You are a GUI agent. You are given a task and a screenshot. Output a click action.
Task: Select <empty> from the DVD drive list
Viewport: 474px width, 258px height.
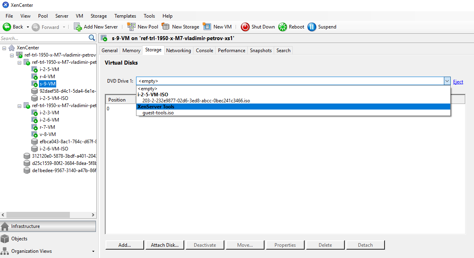click(x=293, y=89)
